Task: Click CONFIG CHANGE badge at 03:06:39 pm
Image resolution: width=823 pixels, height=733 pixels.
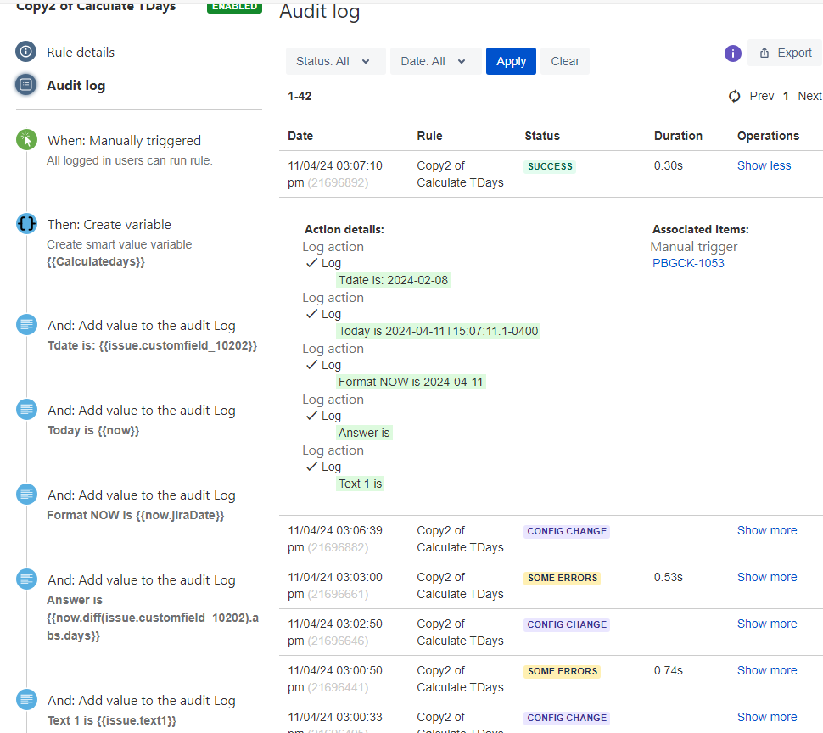Action: (567, 531)
